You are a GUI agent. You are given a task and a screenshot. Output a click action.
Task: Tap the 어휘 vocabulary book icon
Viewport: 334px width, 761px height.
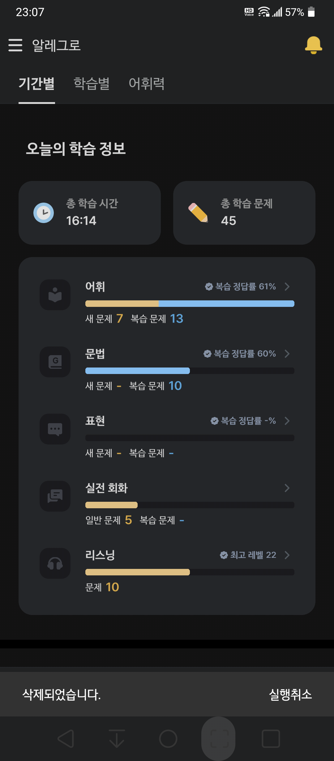(x=55, y=295)
